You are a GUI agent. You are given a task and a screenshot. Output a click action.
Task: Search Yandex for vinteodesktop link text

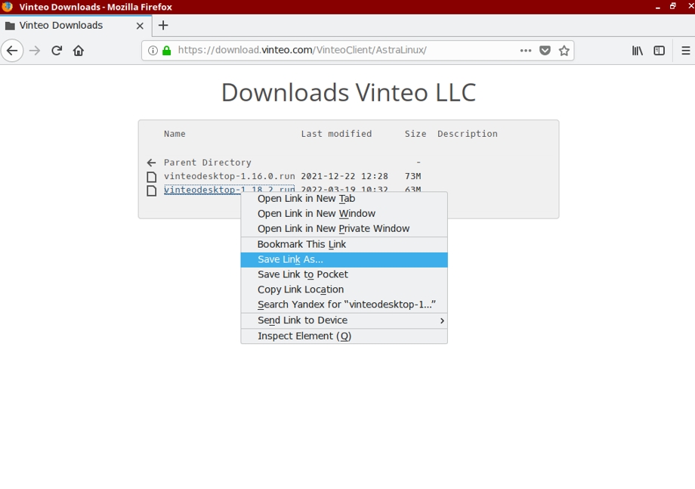point(344,305)
